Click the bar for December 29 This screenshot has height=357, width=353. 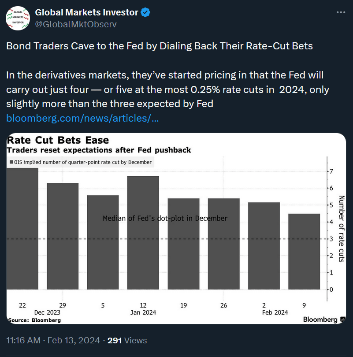(x=63, y=236)
